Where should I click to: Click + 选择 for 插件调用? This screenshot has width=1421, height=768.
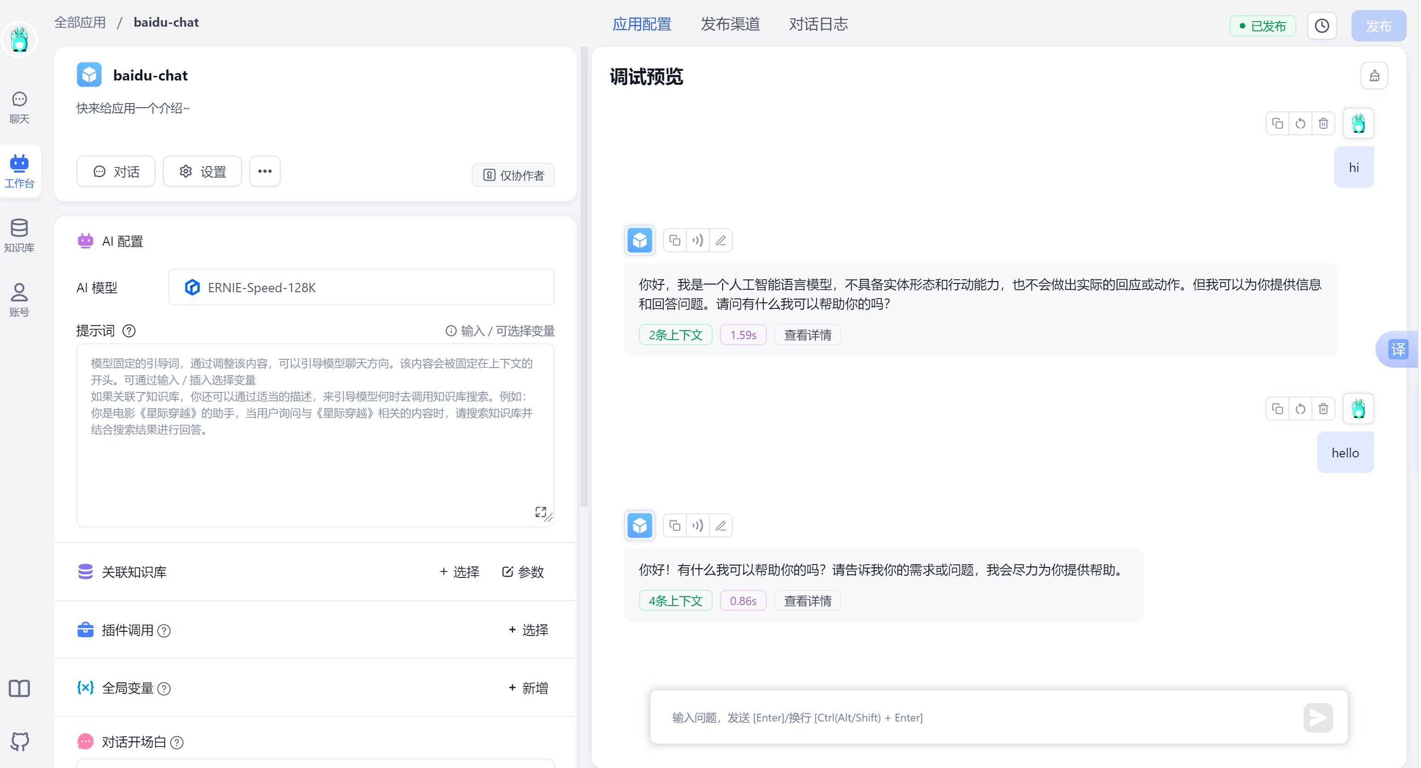(x=528, y=629)
